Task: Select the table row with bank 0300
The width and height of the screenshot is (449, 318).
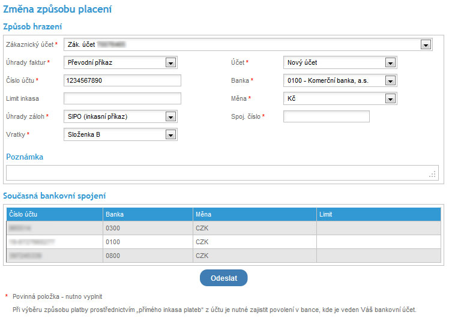Action: pos(223,228)
